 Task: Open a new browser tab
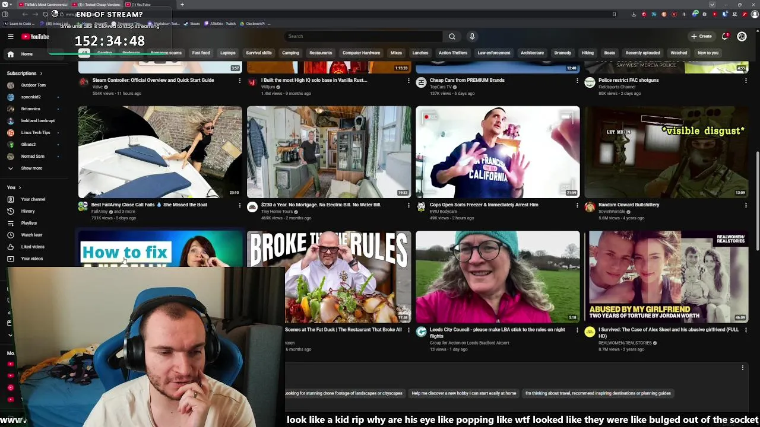(182, 5)
